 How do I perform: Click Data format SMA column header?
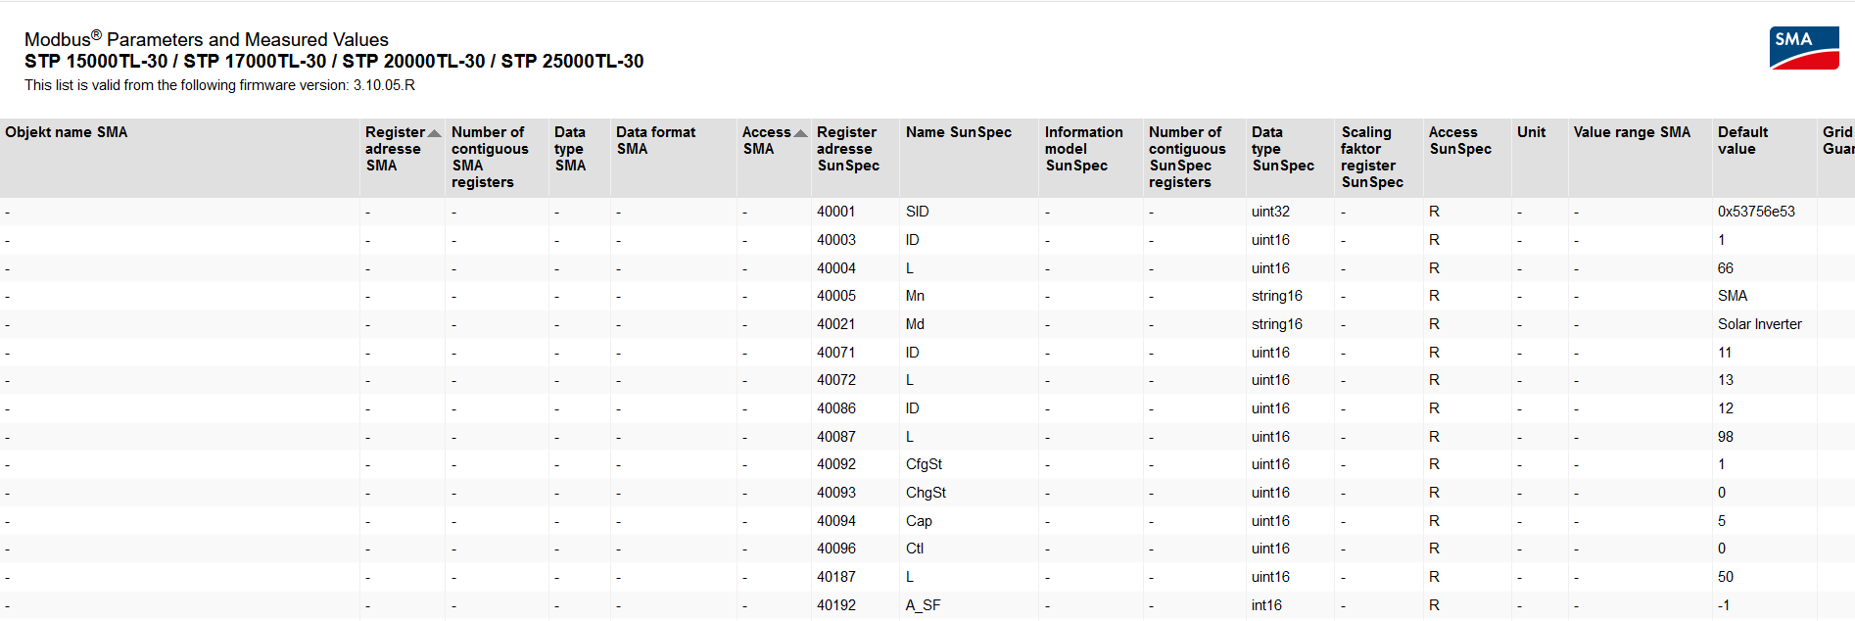pyautogui.click(x=655, y=140)
